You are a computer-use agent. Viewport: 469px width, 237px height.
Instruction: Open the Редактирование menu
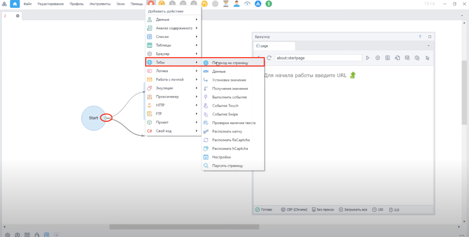click(x=50, y=4)
